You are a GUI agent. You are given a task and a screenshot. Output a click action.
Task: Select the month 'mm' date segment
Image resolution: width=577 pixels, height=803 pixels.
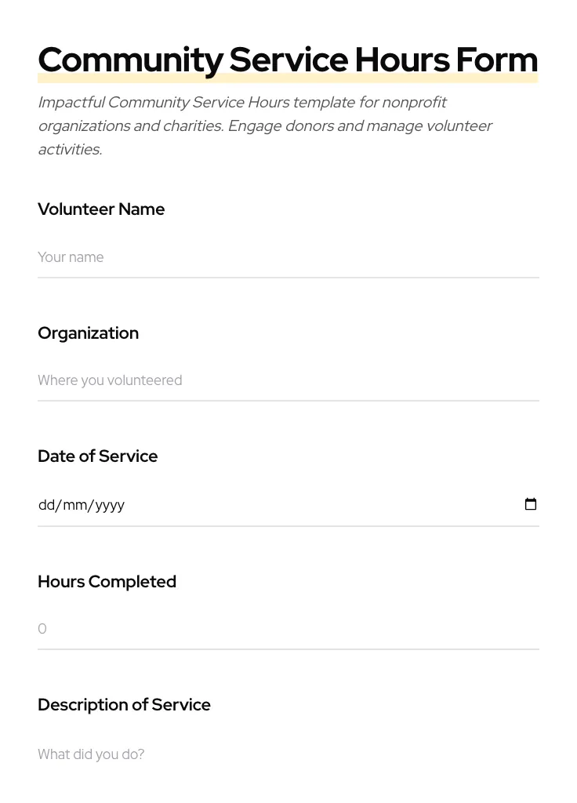[75, 505]
